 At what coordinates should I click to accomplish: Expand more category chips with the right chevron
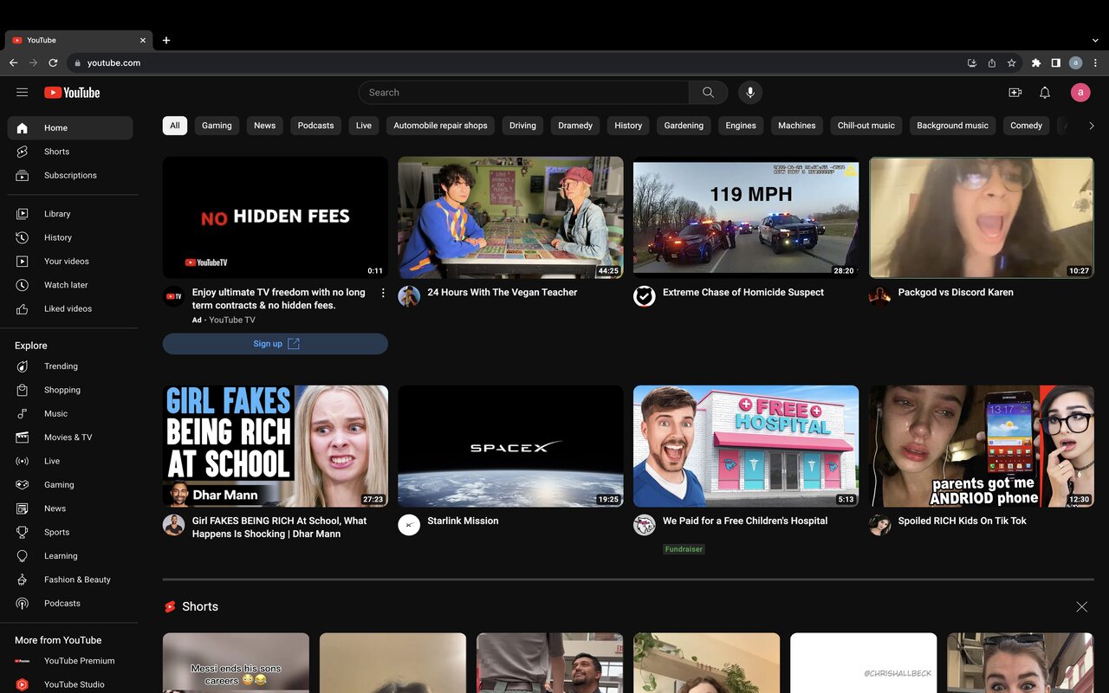point(1092,125)
